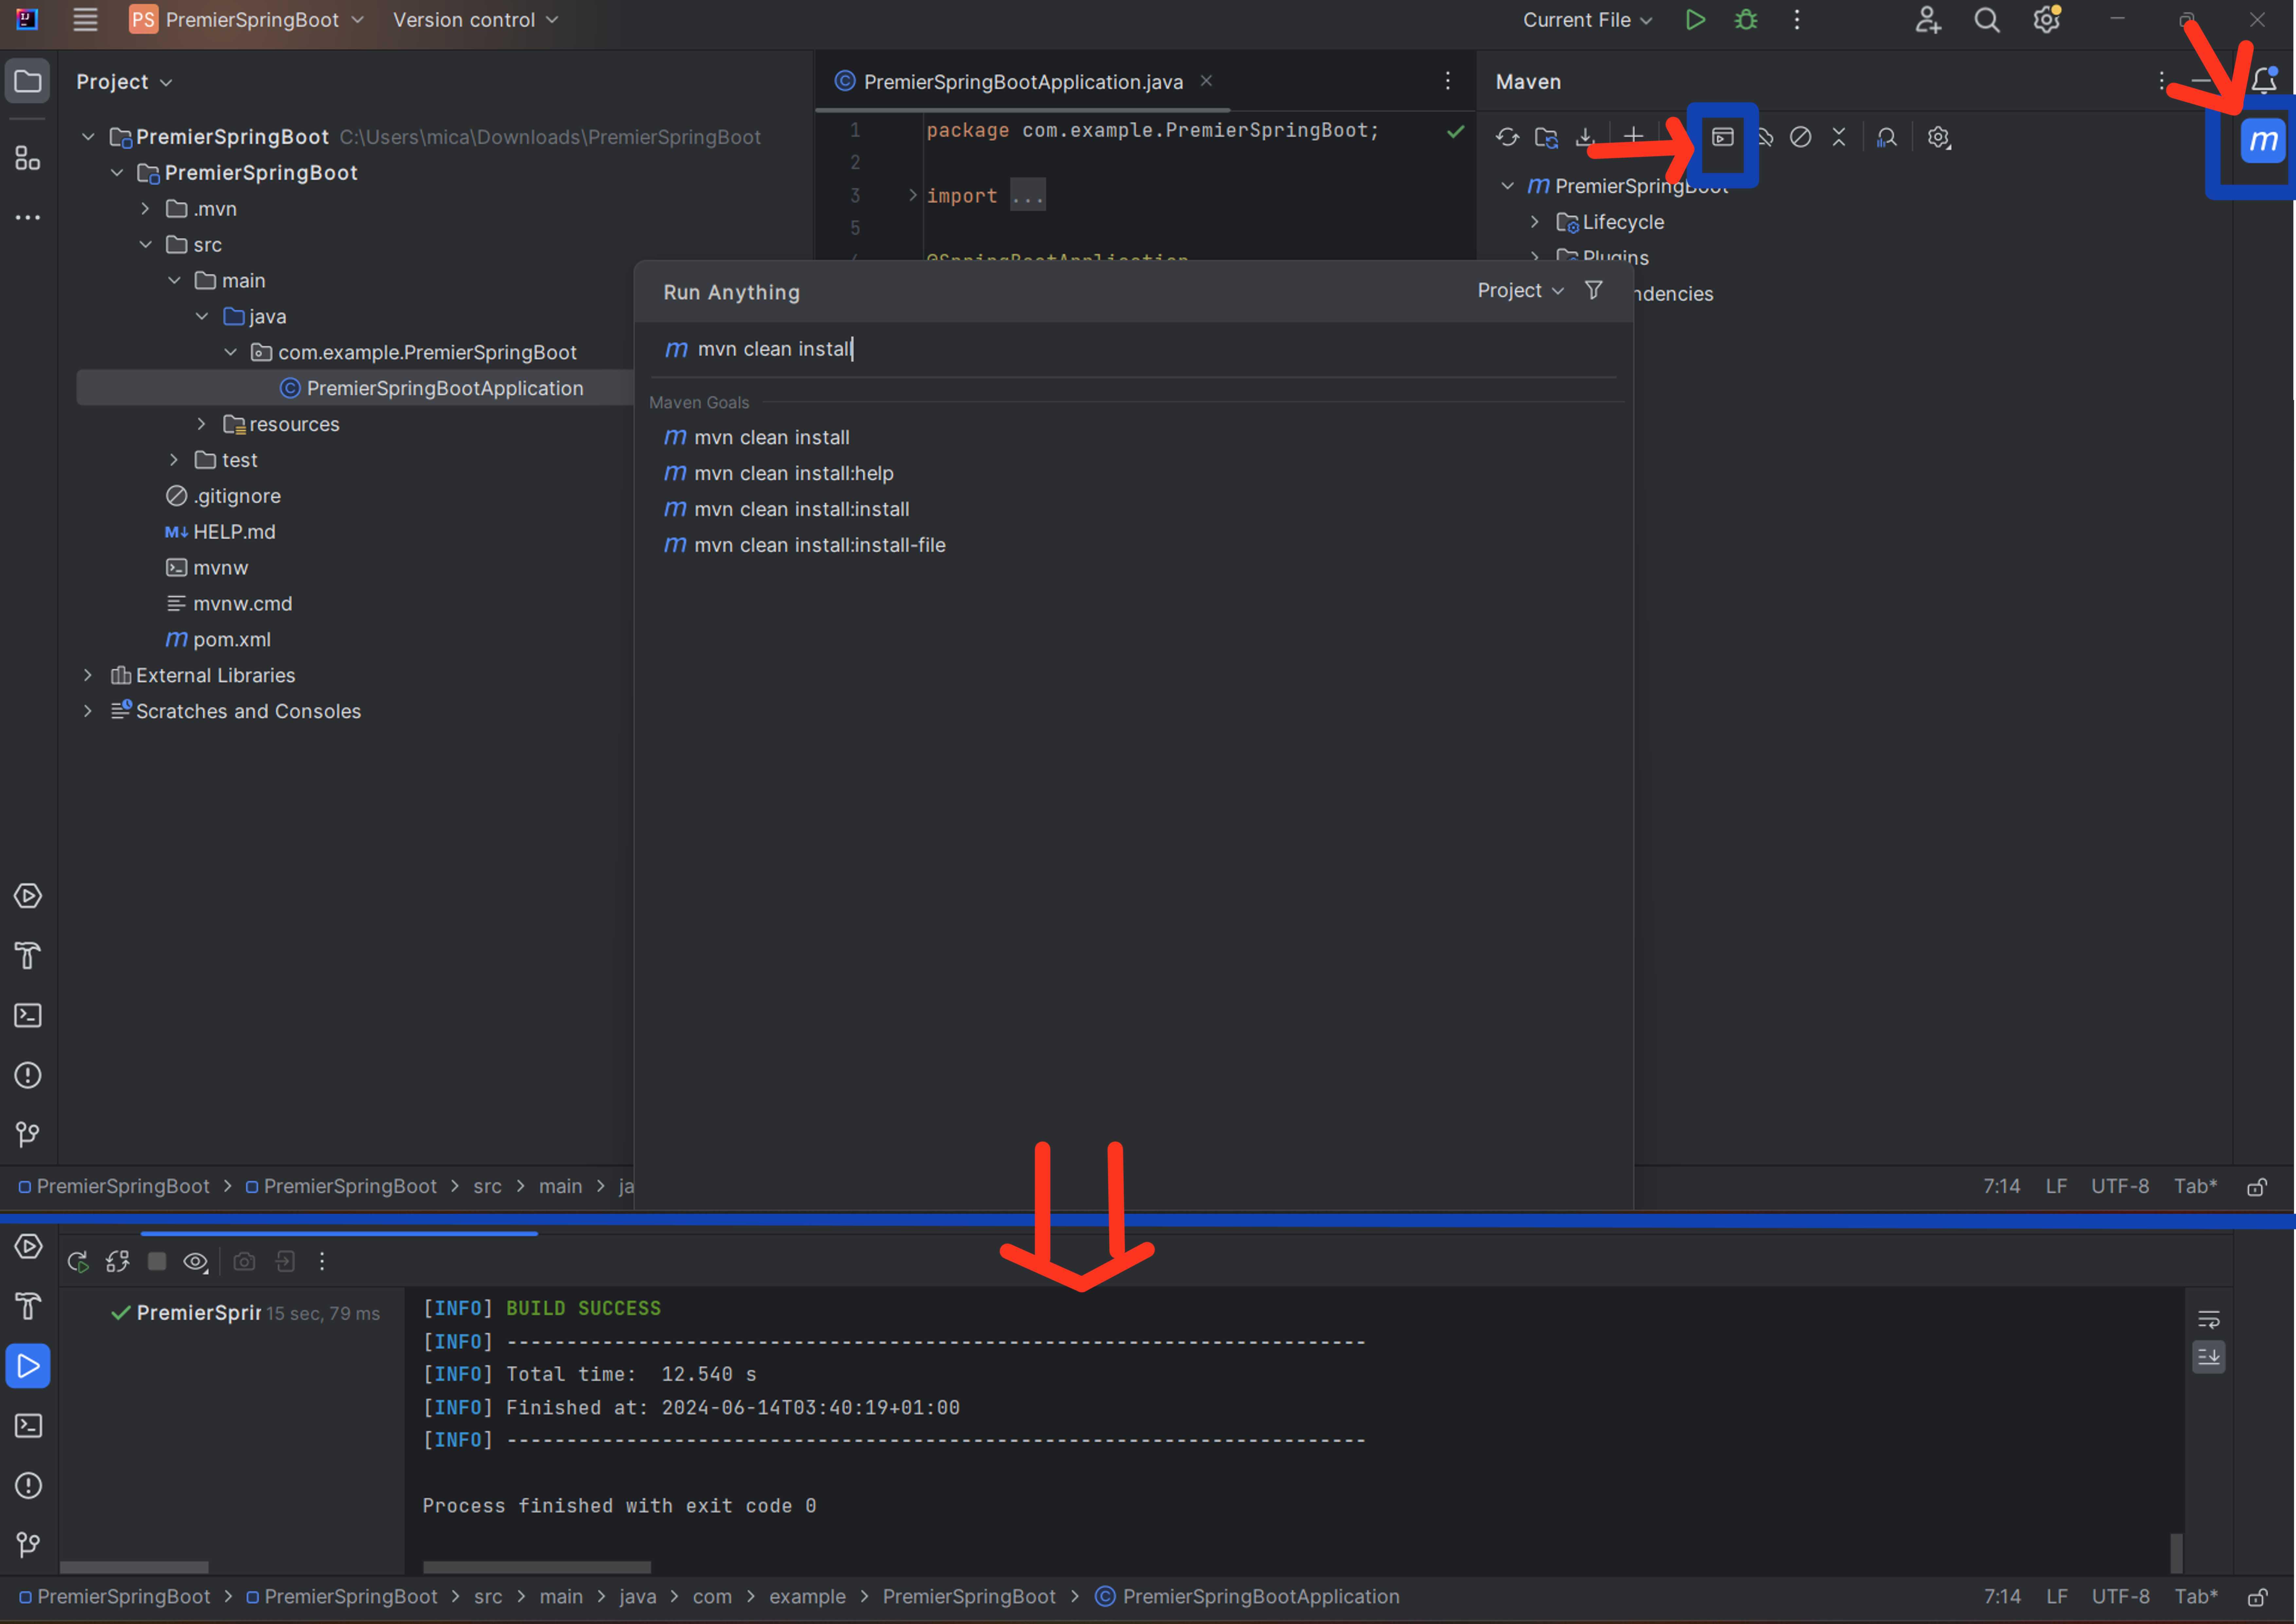The image size is (2296, 1624).
Task: Open HELP.md in the project tree
Action: pyautogui.click(x=220, y=532)
